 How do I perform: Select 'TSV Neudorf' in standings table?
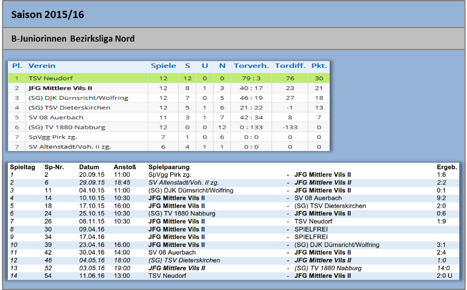(x=51, y=78)
